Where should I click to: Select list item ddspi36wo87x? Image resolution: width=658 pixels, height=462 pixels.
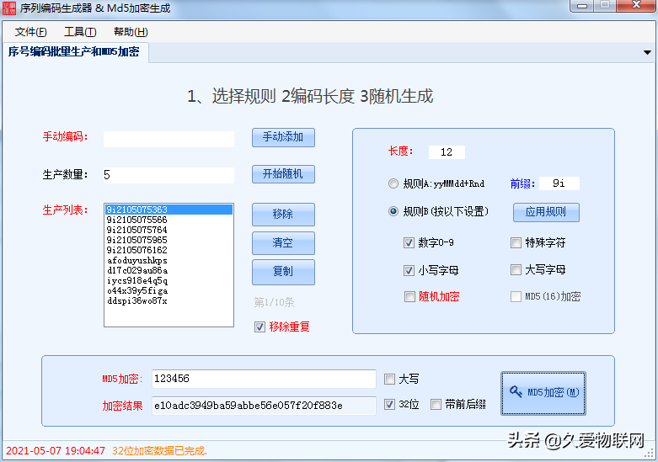[x=169, y=301]
